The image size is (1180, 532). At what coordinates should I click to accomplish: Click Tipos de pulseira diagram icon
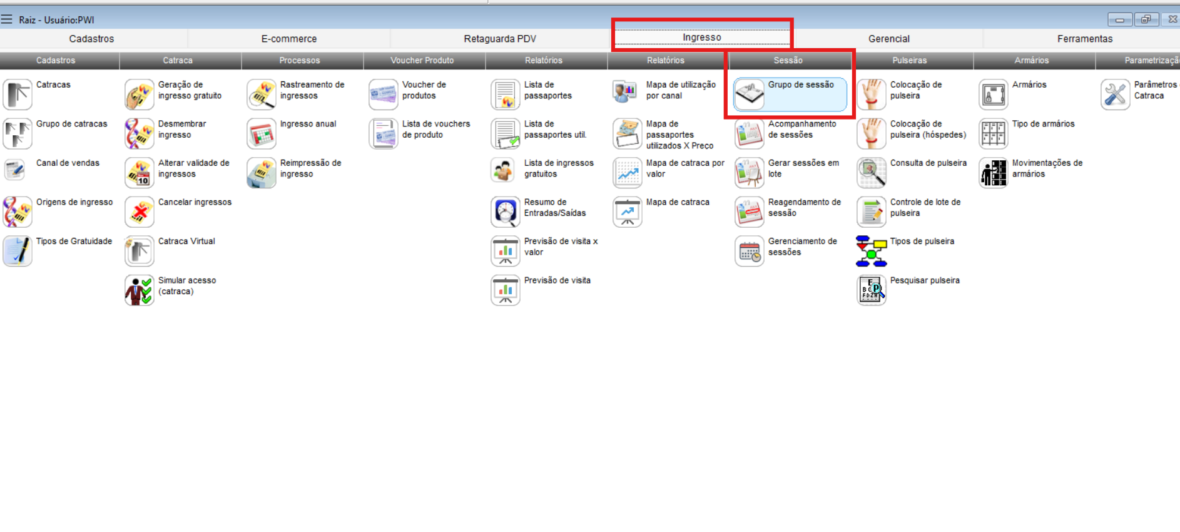872,251
